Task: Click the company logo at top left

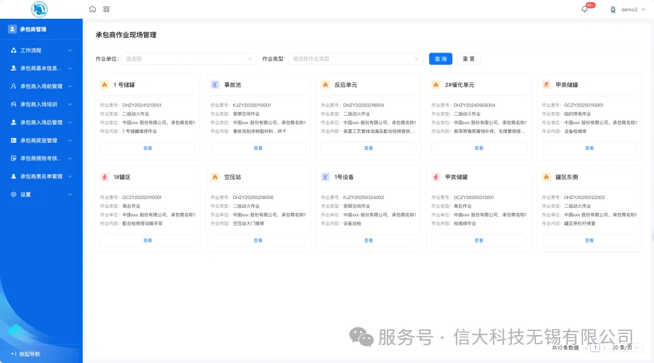Action: pyautogui.click(x=39, y=9)
